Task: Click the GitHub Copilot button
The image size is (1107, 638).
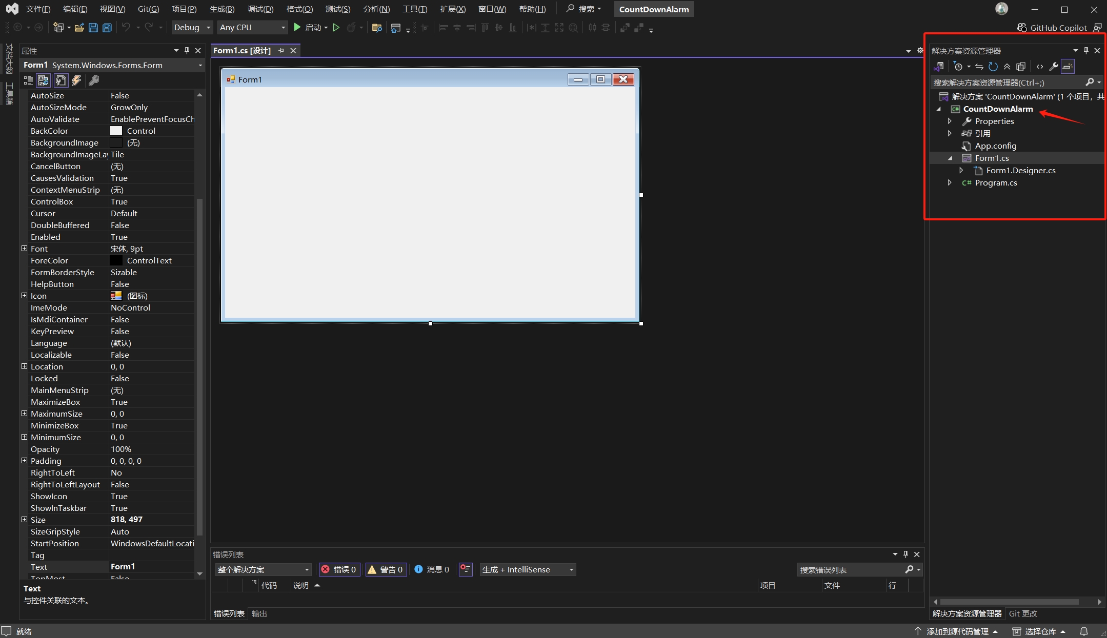Action: pyautogui.click(x=1053, y=28)
